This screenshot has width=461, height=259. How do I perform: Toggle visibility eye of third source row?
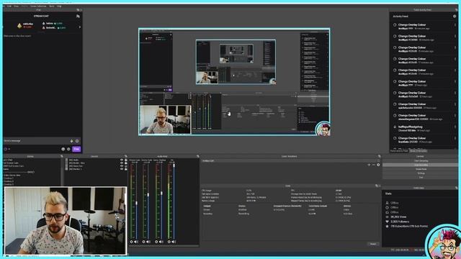[x=122, y=166]
